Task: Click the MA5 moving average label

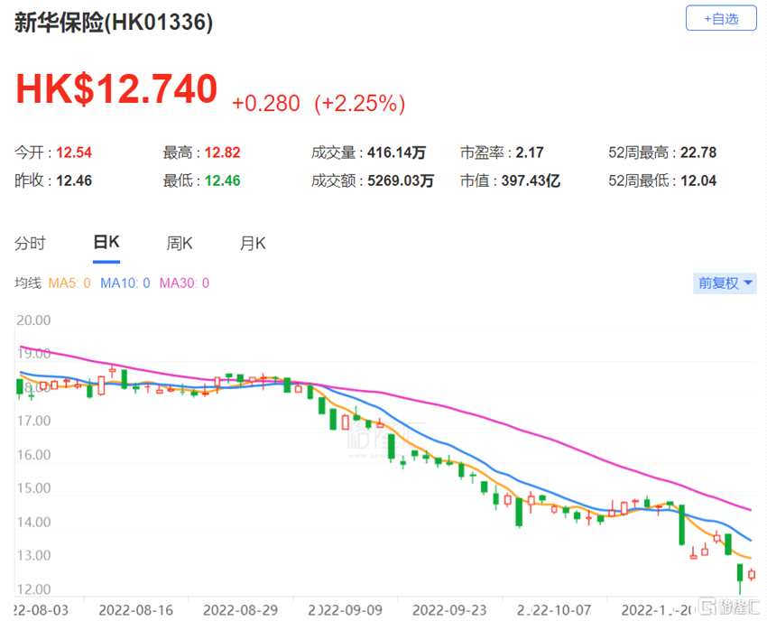Action: [x=69, y=283]
